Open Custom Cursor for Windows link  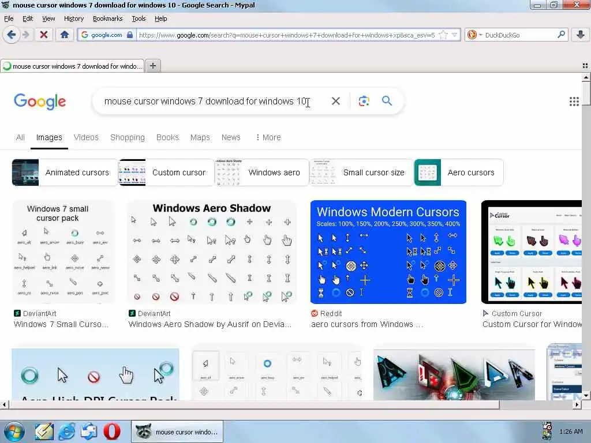tap(532, 324)
